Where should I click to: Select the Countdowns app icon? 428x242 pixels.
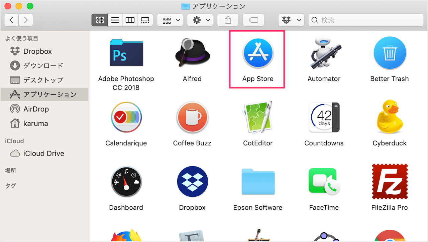(x=324, y=117)
